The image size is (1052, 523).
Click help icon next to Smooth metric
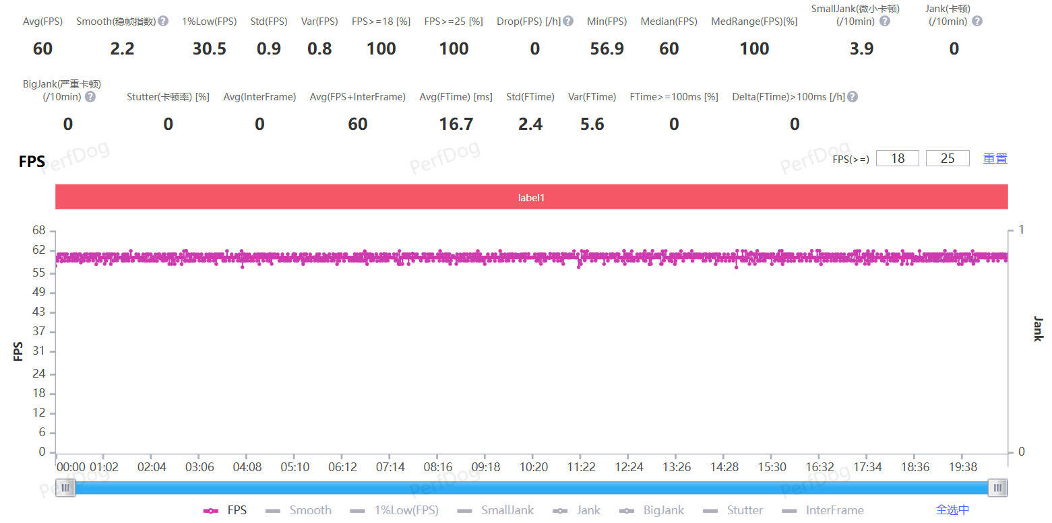click(x=163, y=22)
